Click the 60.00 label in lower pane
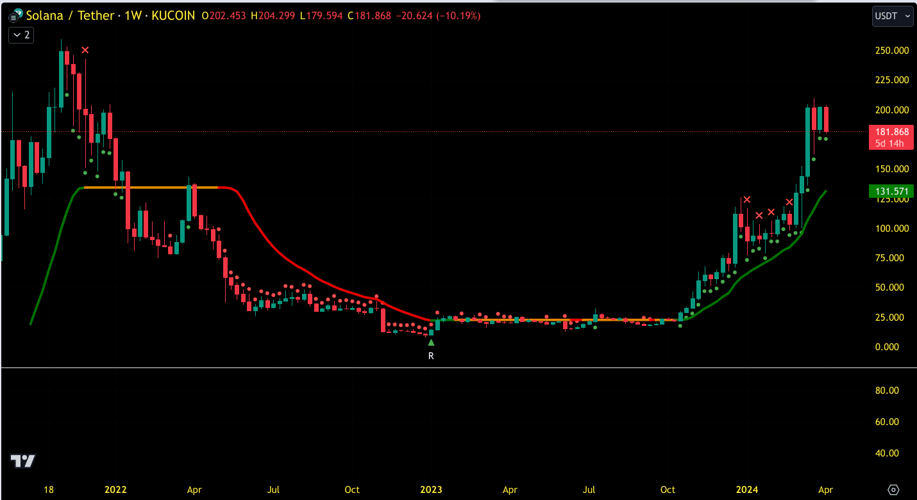 tap(887, 422)
